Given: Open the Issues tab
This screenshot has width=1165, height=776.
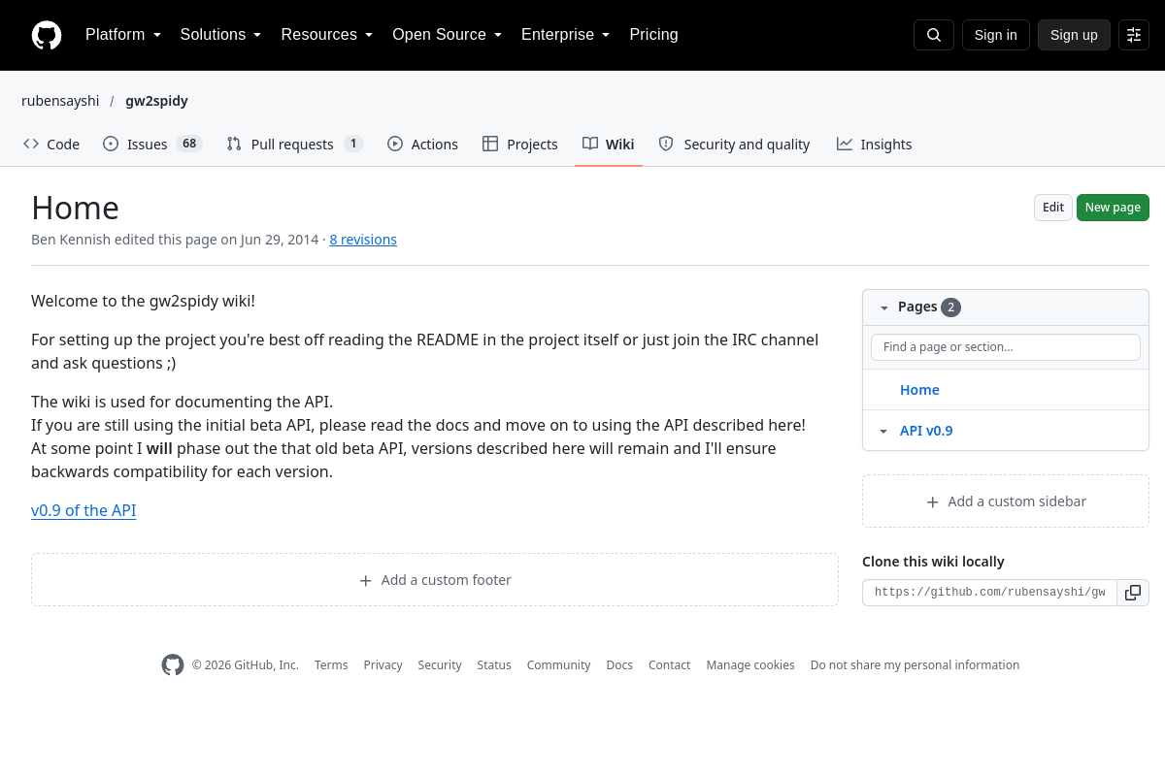Looking at the screenshot, I should point(152,145).
